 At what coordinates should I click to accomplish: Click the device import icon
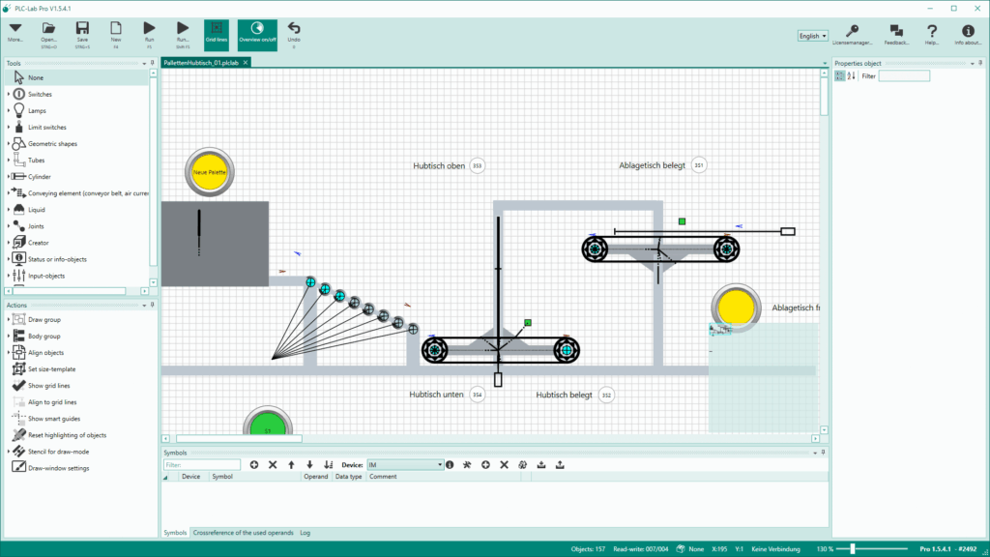[541, 465]
